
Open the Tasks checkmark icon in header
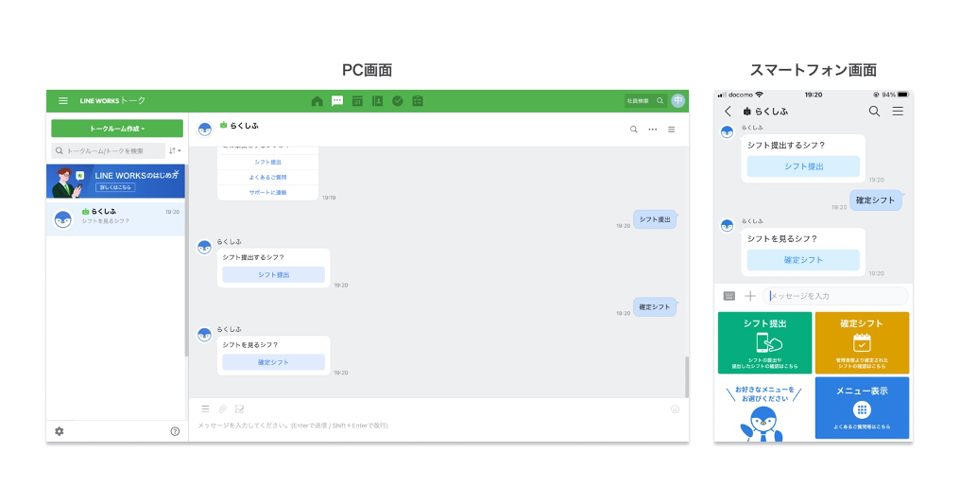pos(397,101)
